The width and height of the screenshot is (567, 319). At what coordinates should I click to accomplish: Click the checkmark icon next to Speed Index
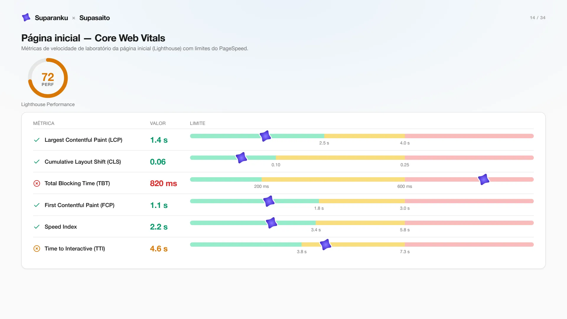pyautogui.click(x=37, y=227)
